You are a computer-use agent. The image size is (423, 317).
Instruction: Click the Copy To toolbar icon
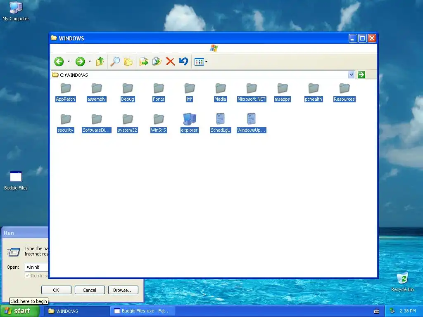click(157, 62)
